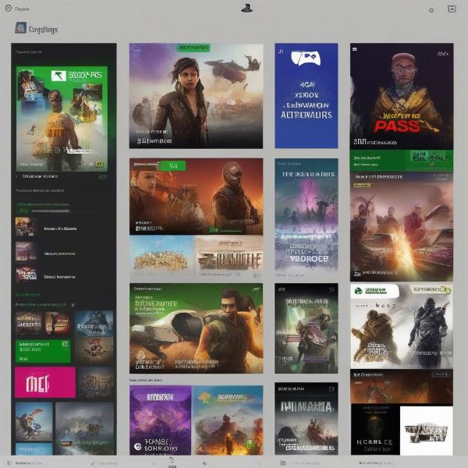Click the corner icon on the dark warrior card

pos(331,289)
